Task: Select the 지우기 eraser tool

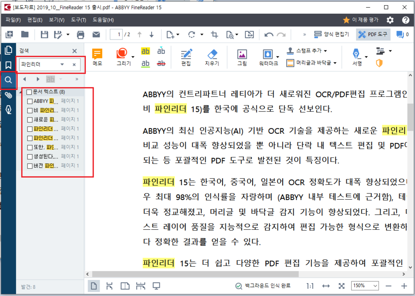Action: pos(212,57)
